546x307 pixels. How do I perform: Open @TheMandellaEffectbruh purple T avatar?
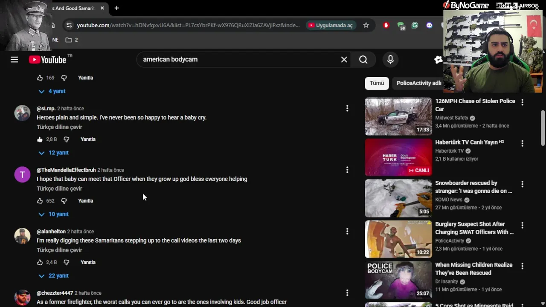click(22, 174)
